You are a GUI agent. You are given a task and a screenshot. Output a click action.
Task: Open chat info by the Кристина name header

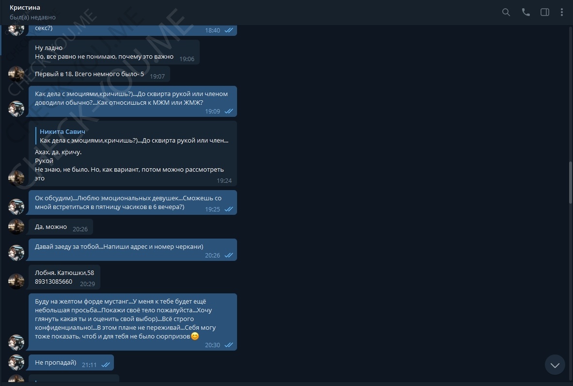(25, 7)
